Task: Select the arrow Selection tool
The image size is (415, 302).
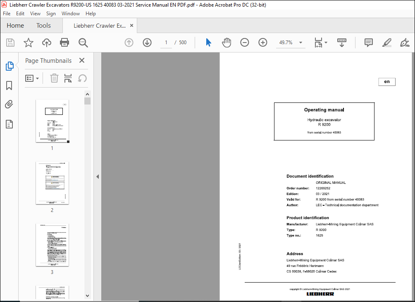Action: pyautogui.click(x=209, y=43)
